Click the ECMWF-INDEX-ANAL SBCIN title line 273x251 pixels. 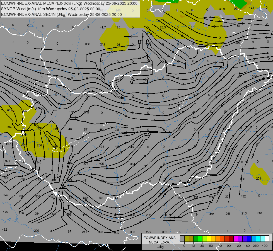click(61, 15)
